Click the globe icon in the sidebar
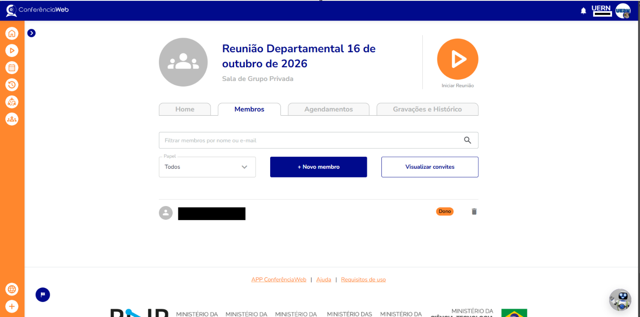 point(12,290)
